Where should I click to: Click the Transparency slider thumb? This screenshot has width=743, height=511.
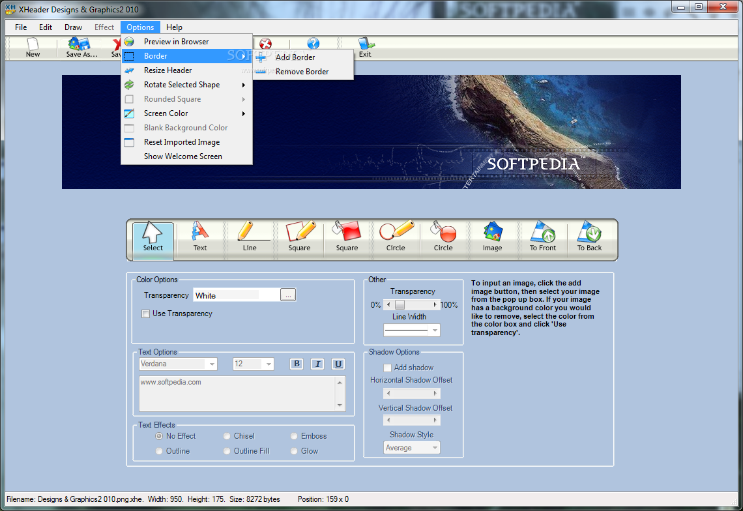tap(400, 305)
